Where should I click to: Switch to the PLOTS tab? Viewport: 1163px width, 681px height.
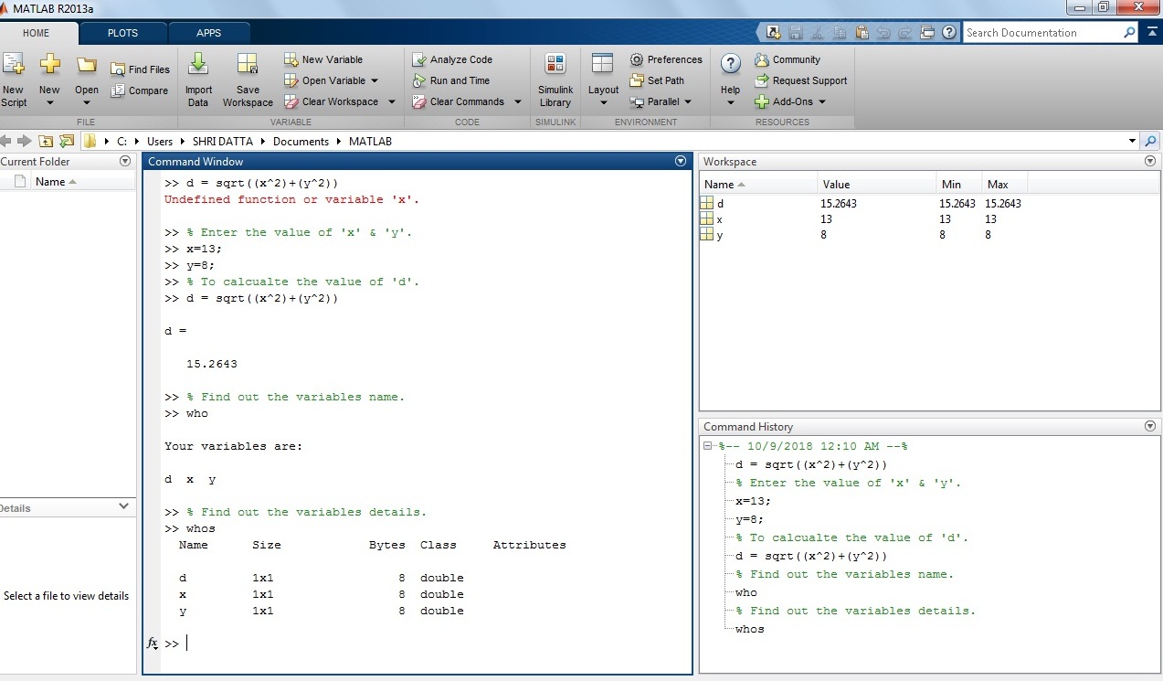(x=122, y=33)
